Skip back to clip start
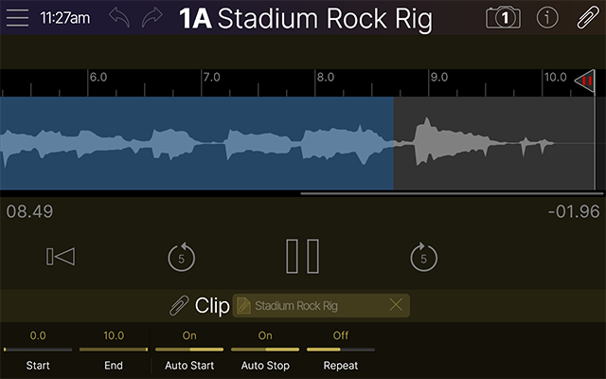606x379 pixels. pyautogui.click(x=61, y=257)
